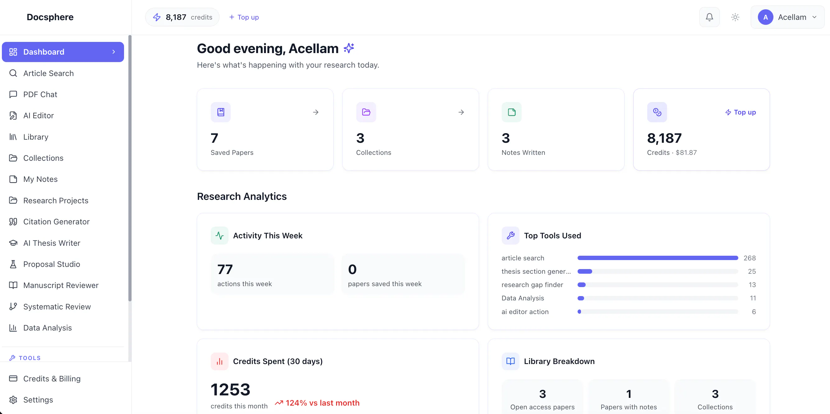Open the notifications bell
This screenshot has height=414, width=830.
(709, 17)
